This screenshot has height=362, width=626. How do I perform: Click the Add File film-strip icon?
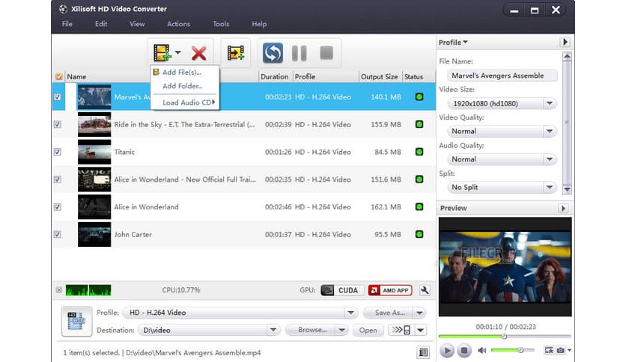(x=162, y=52)
